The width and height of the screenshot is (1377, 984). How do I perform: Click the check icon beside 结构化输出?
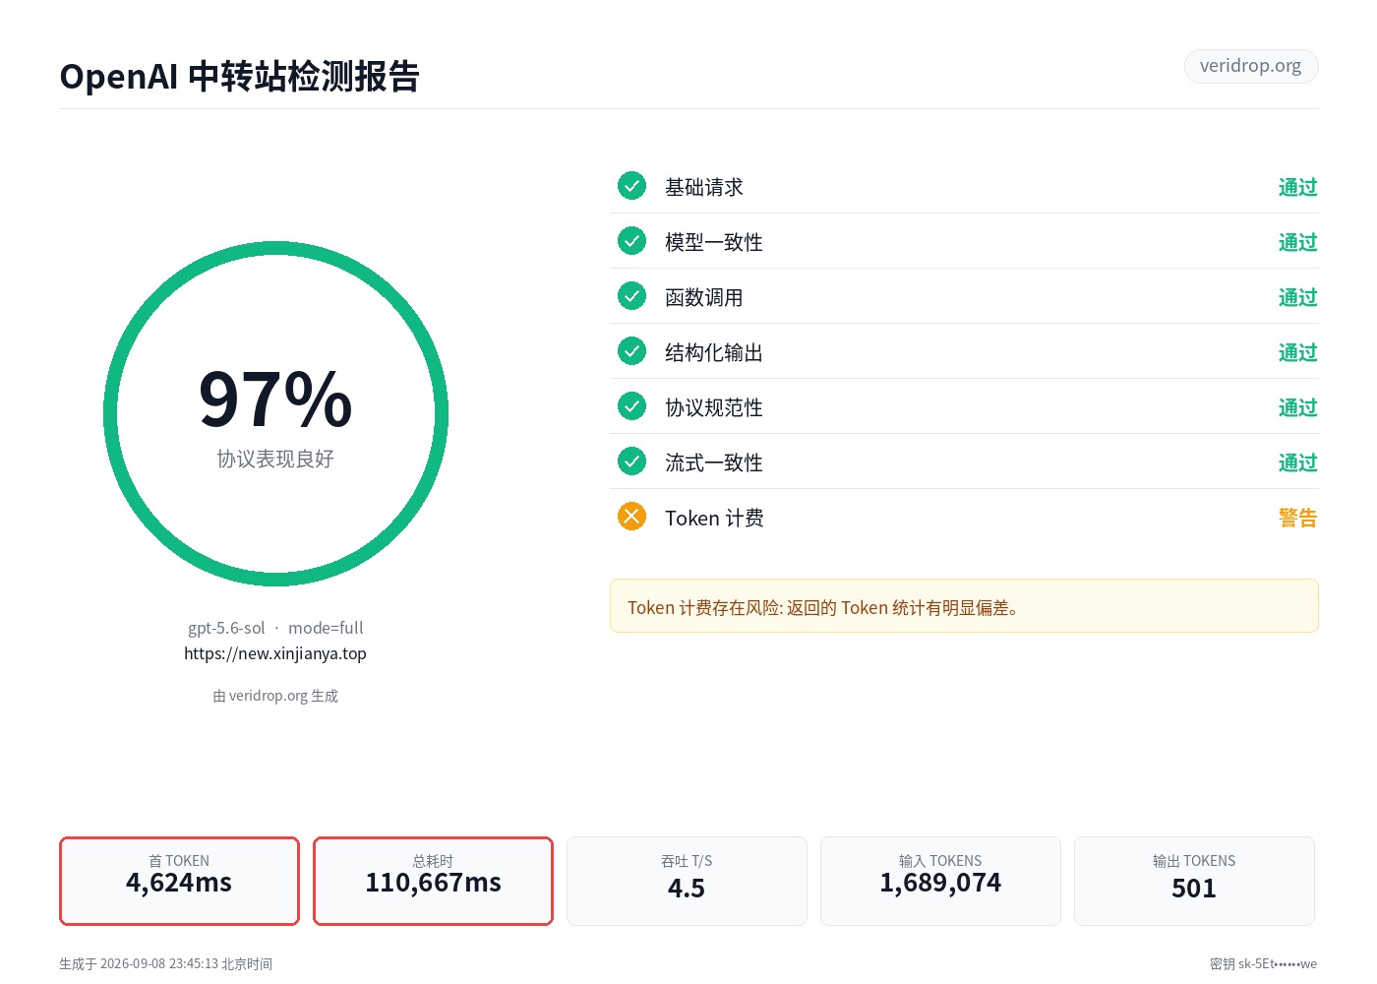[631, 351]
